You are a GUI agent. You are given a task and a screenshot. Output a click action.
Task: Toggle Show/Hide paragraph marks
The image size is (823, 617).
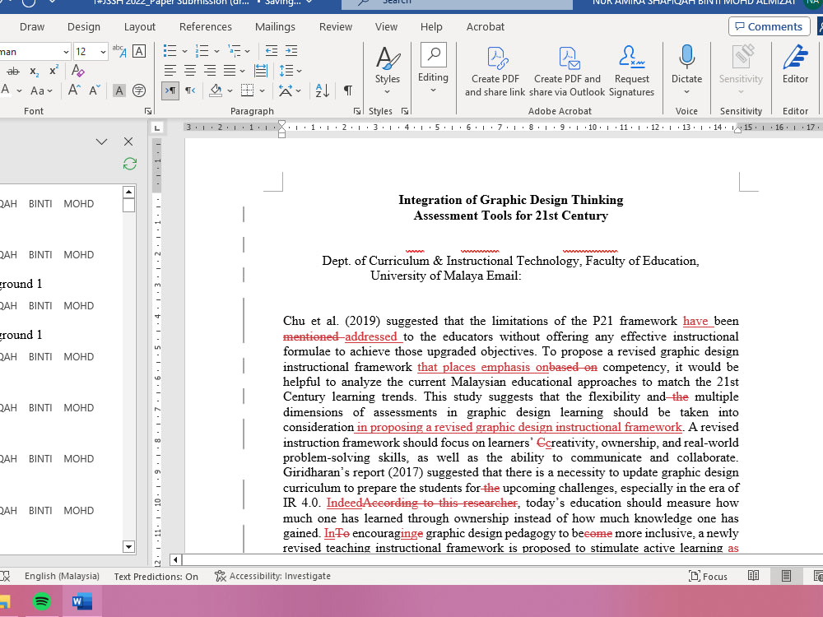pyautogui.click(x=348, y=90)
